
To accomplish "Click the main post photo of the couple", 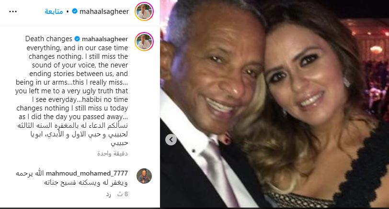I will tap(275, 104).
